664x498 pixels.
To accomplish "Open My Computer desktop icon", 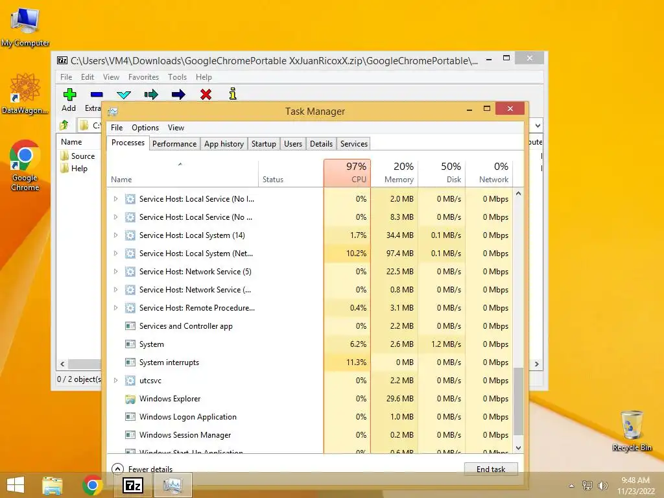I will point(25,27).
